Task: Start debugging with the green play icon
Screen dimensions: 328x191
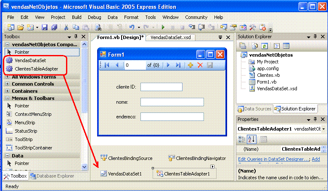Action: [163, 27]
